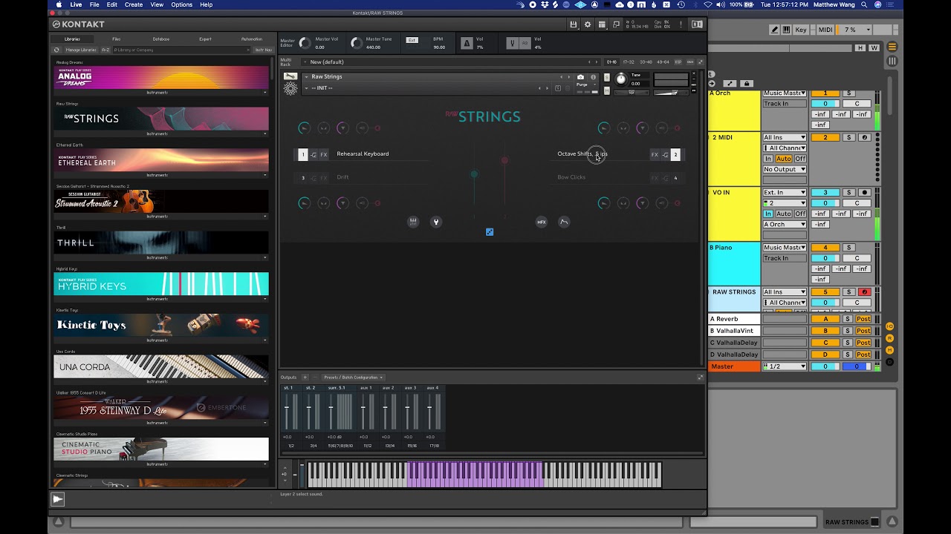The height and width of the screenshot is (534, 951).
Task: Open the MFX master effects icon
Action: coord(542,222)
